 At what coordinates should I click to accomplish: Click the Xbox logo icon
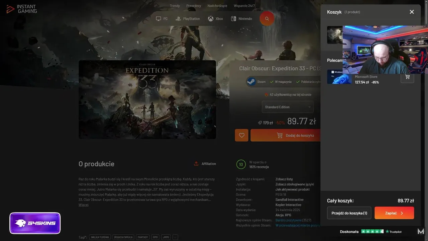[x=211, y=19]
